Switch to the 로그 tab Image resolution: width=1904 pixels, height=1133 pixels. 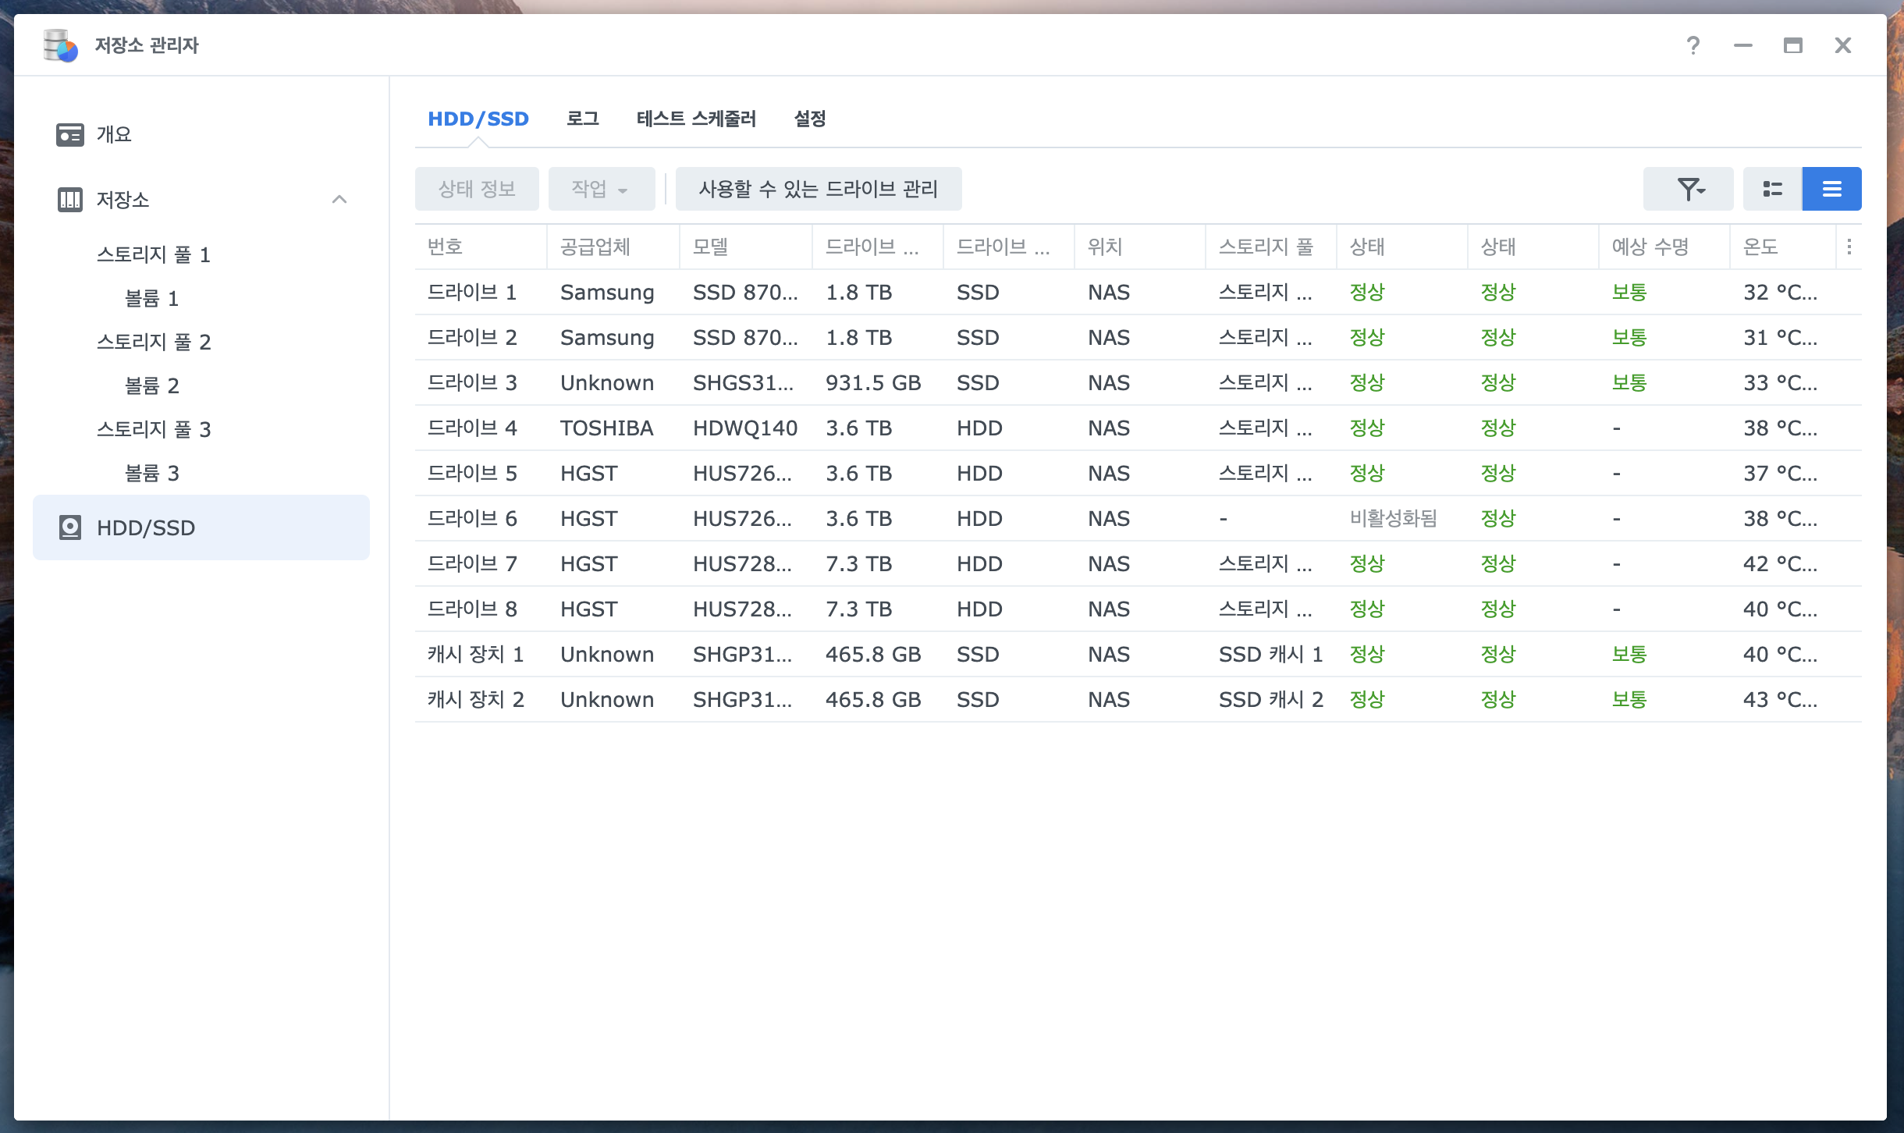pyautogui.click(x=582, y=119)
